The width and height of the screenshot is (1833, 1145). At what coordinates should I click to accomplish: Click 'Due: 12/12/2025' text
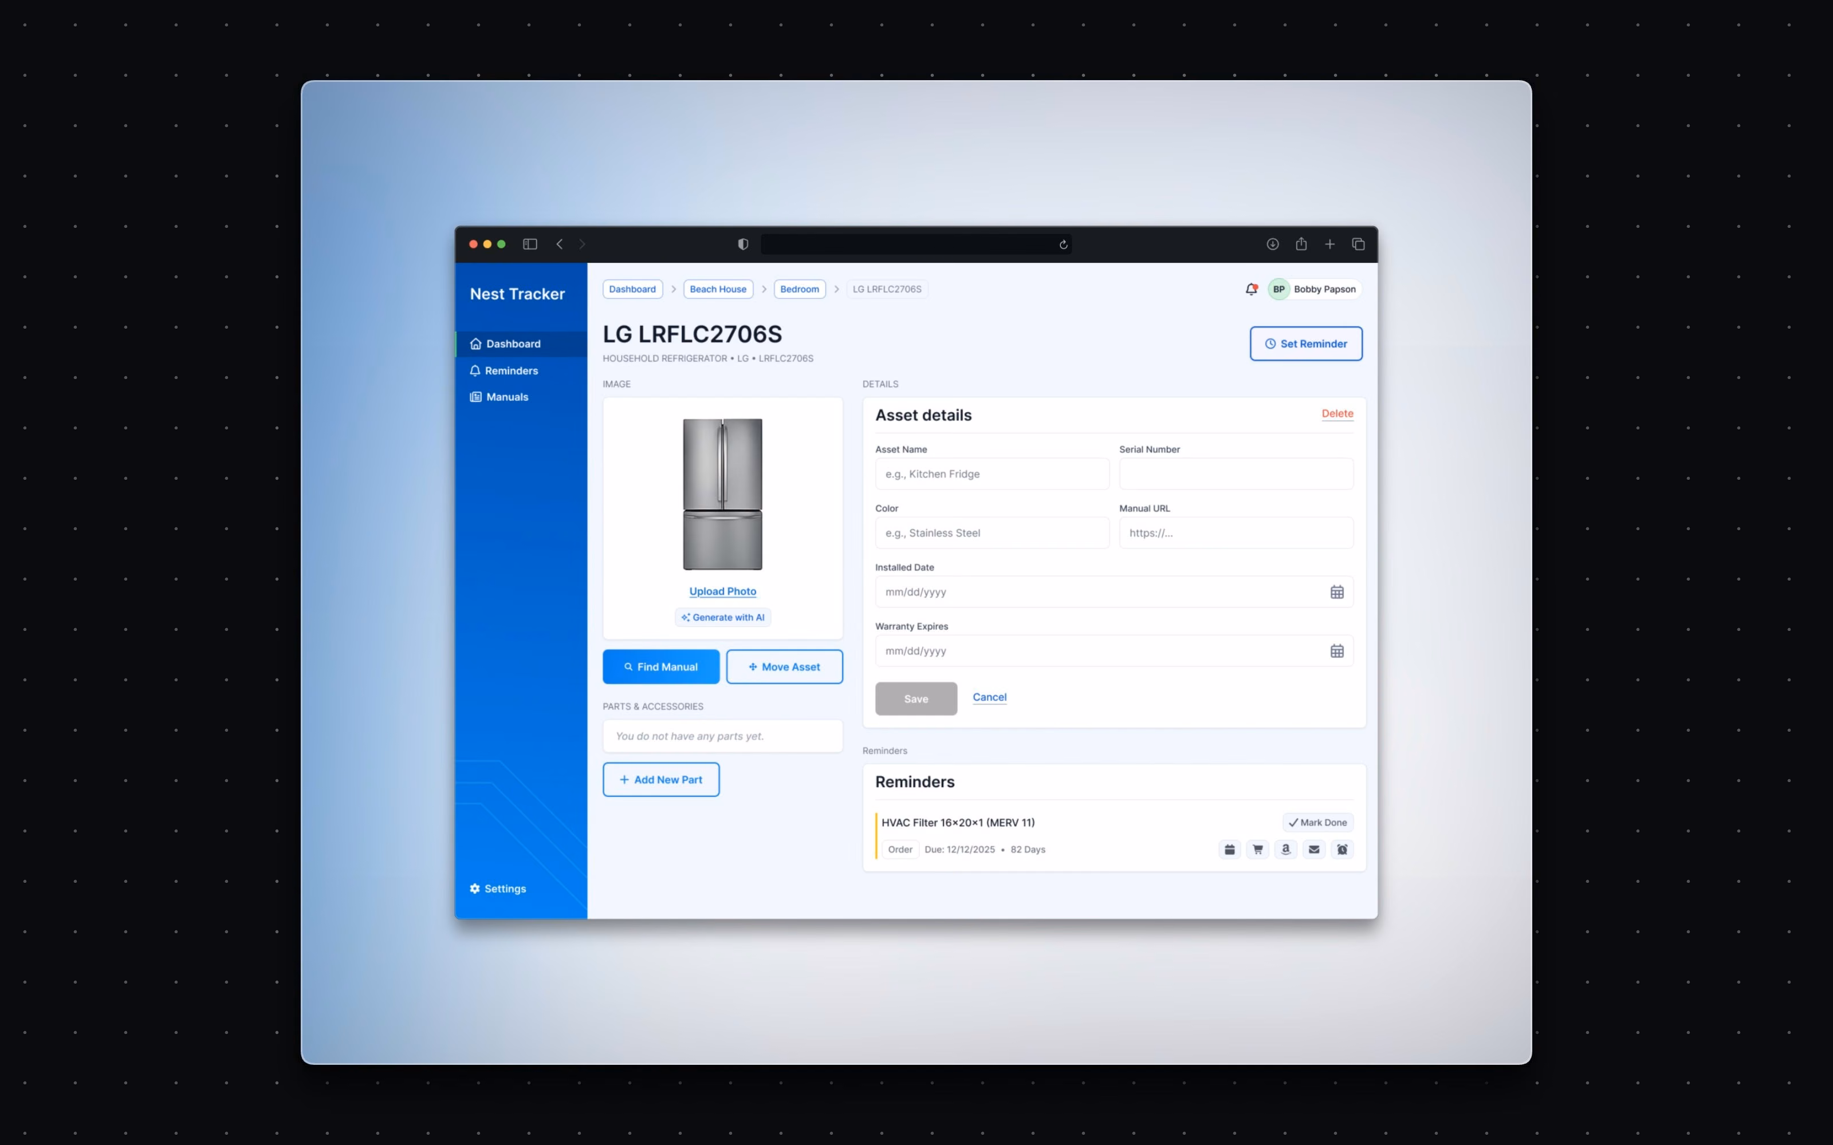[x=959, y=850]
